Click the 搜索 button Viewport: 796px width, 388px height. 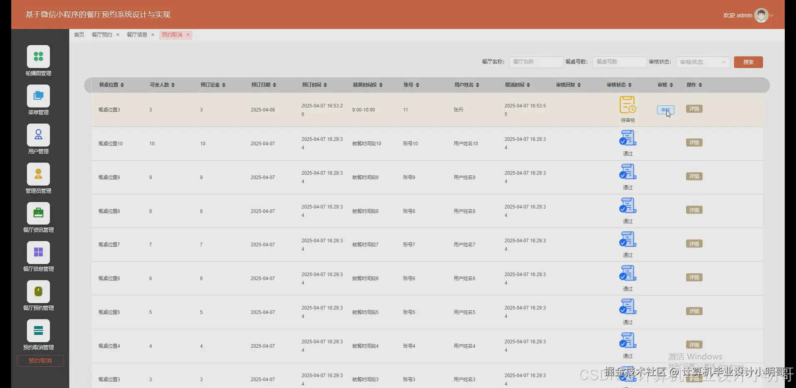tap(748, 62)
